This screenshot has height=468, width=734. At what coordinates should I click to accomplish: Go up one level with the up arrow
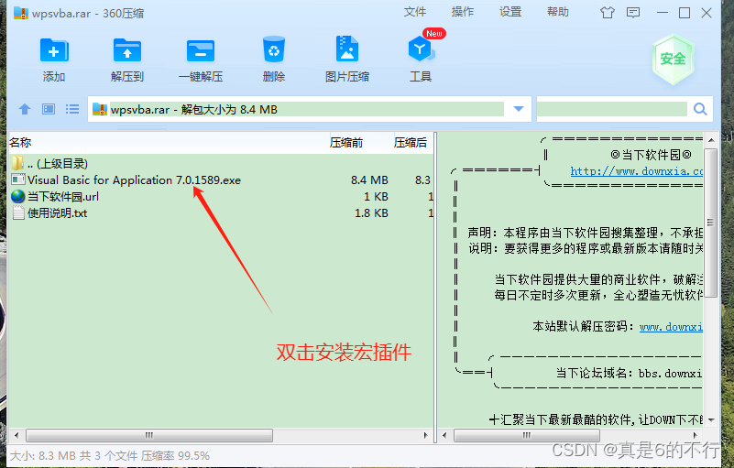point(25,109)
